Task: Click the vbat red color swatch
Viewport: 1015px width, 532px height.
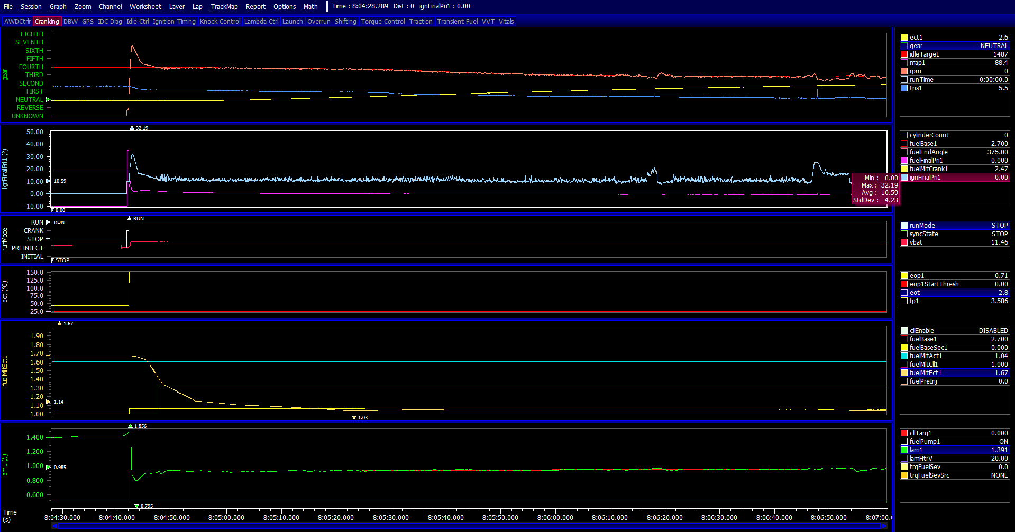Action: 904,242
